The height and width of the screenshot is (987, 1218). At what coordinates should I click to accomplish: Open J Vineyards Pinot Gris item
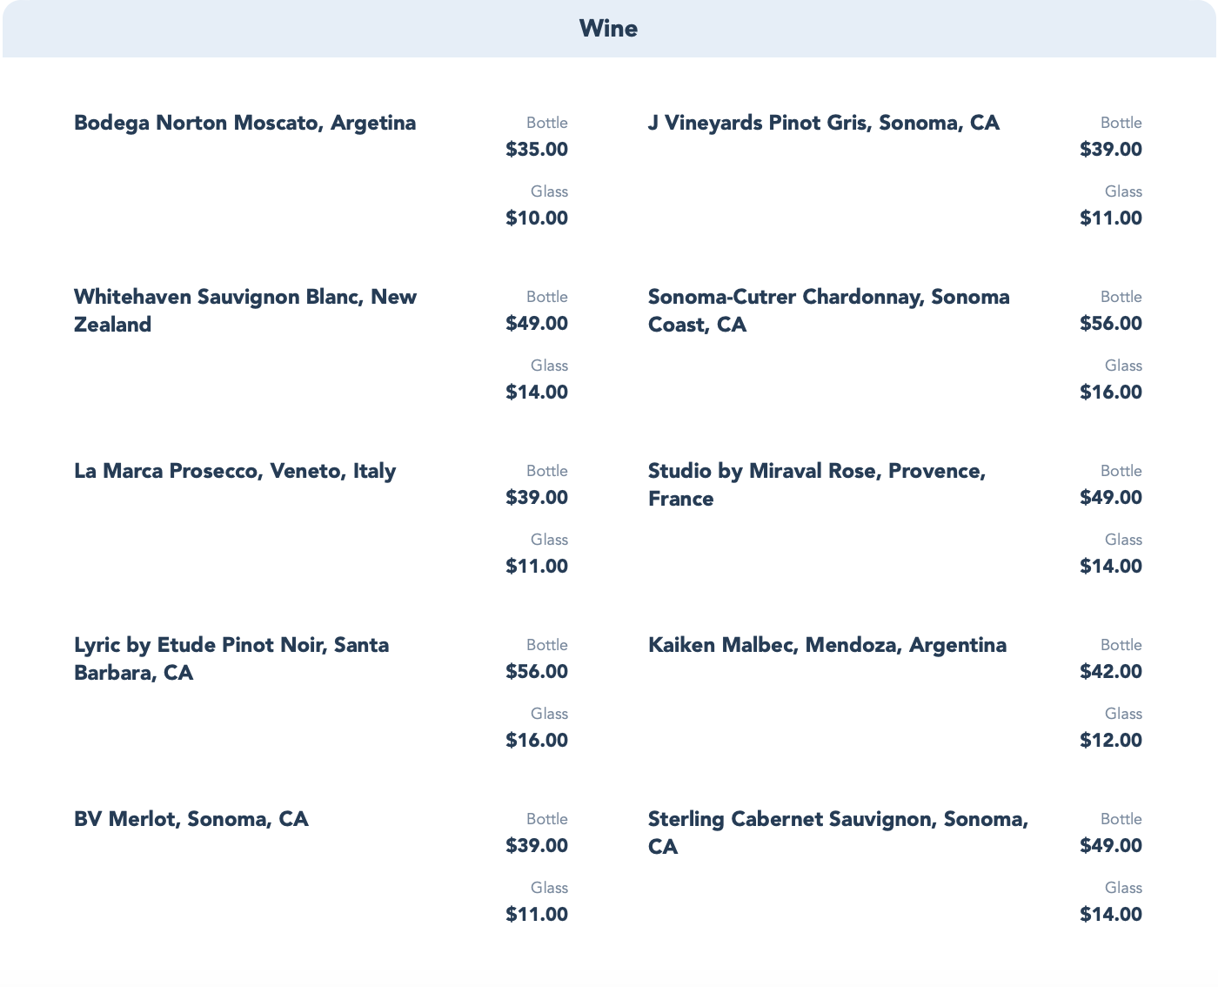823,123
